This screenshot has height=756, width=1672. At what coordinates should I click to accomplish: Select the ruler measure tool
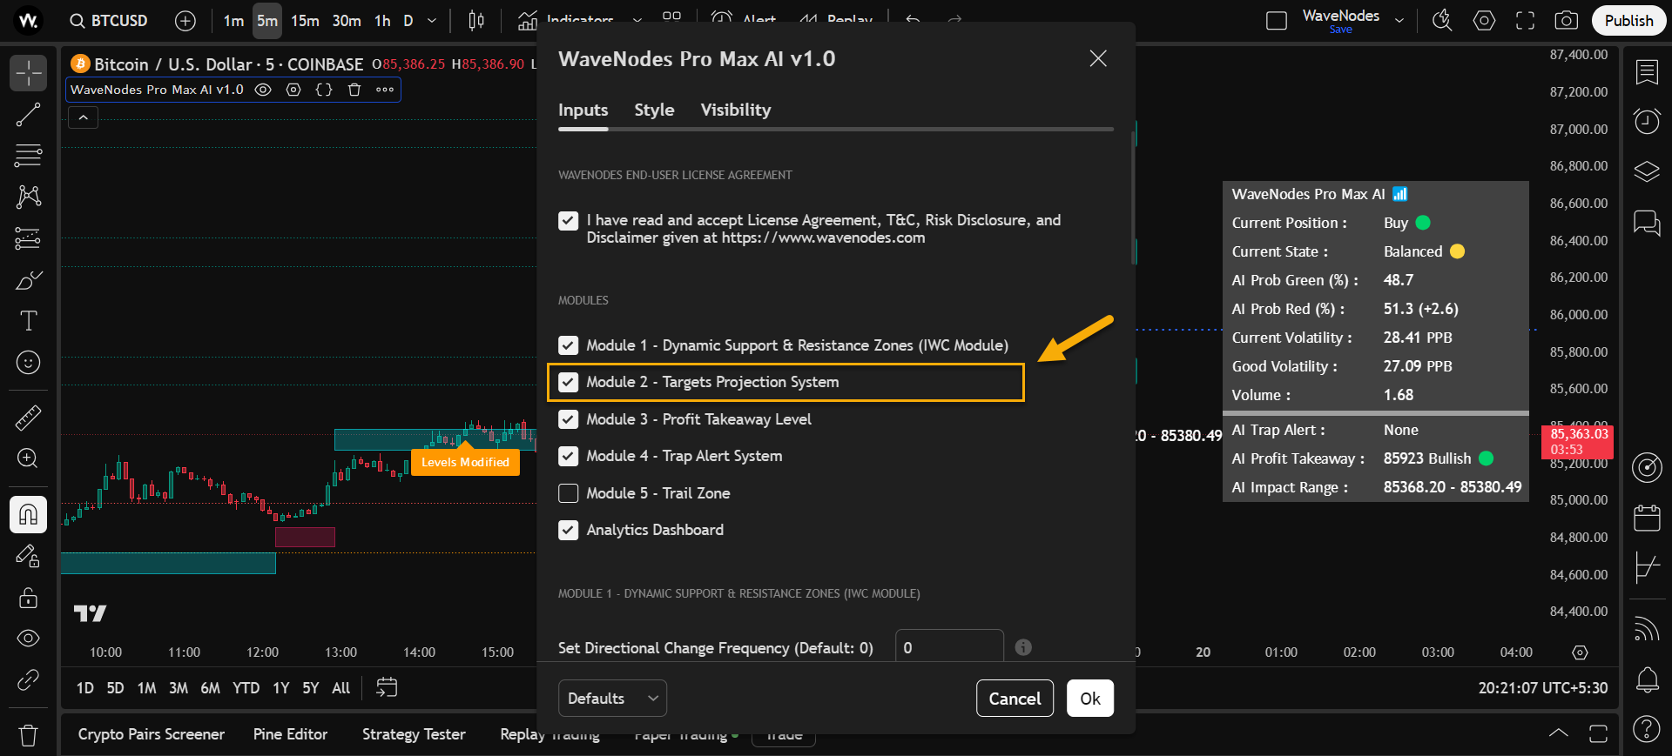[x=28, y=418]
